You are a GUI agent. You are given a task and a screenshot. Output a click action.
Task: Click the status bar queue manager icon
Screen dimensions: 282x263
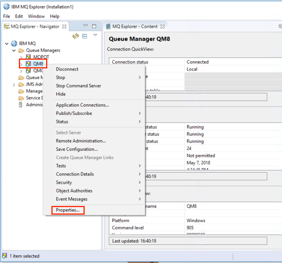pyautogui.click(x=5, y=255)
